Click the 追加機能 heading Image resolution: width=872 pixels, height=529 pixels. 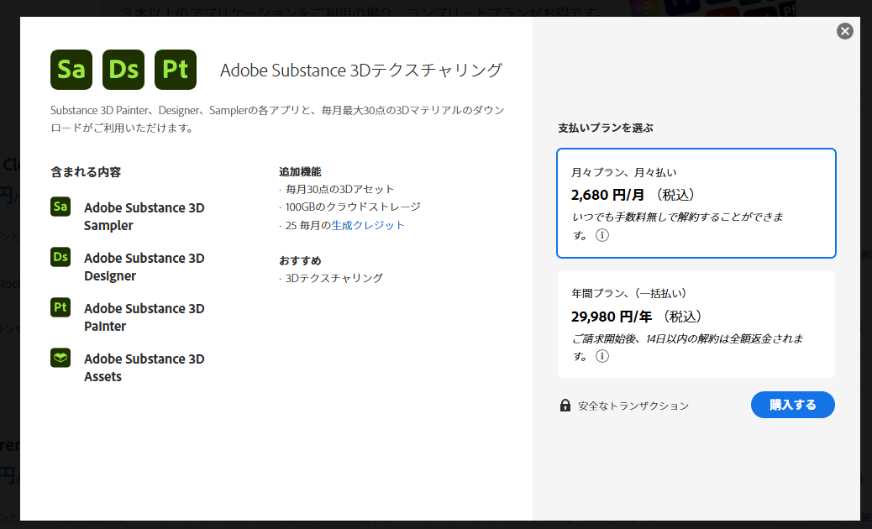click(x=300, y=171)
